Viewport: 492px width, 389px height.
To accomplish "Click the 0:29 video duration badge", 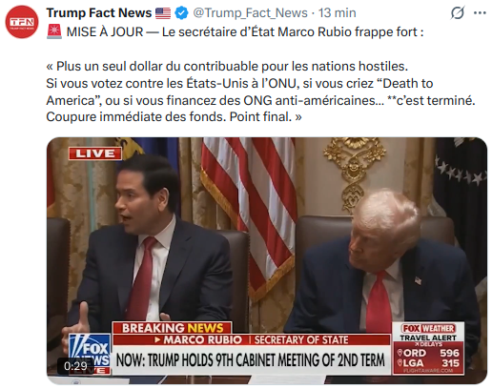I will pyautogui.click(x=75, y=366).
